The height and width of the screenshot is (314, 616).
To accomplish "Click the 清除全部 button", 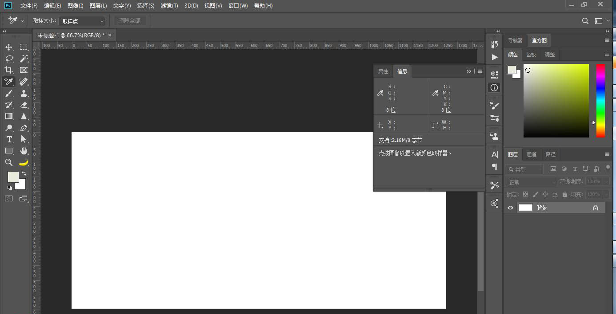I will (x=130, y=20).
